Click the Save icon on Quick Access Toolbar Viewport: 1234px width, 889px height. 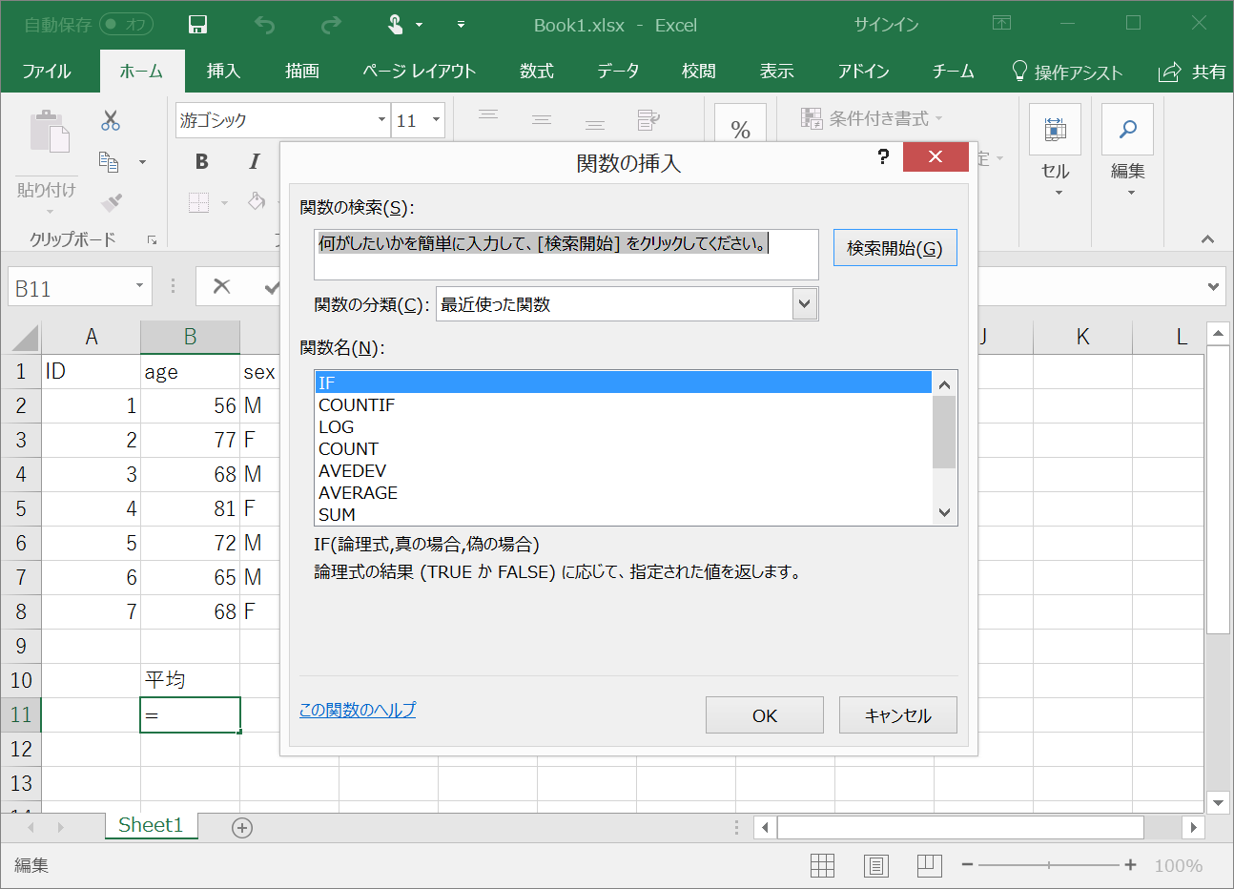[x=197, y=25]
